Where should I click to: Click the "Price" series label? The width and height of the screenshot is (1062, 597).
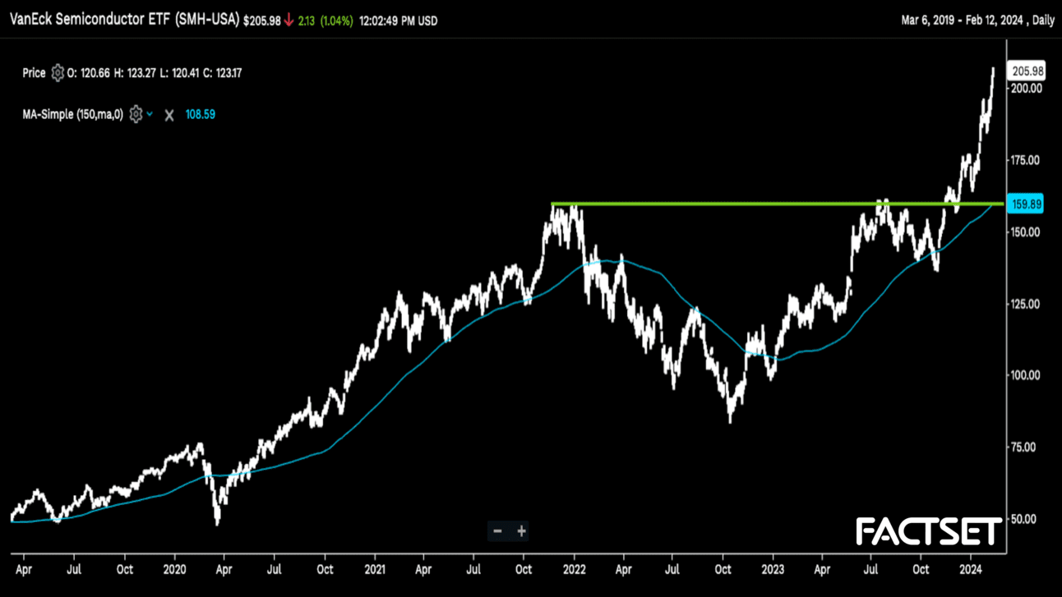click(x=34, y=73)
